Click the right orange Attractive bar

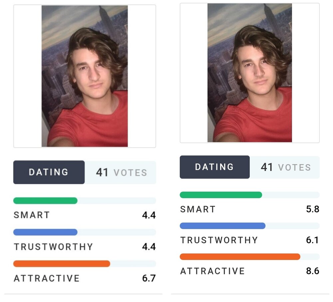240,257
